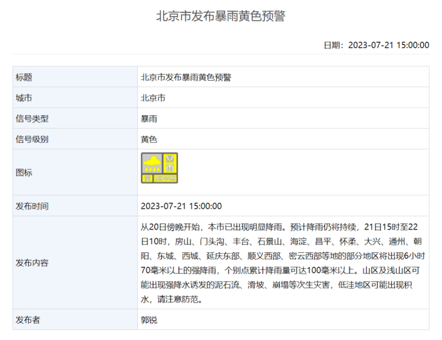Click the page heading 北京市发布暴雨黄色预警

pyautogui.click(x=220, y=16)
